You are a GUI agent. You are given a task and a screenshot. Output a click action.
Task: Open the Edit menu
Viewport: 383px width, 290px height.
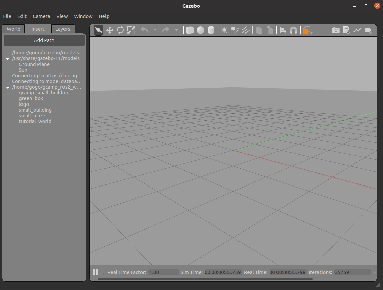(22, 16)
